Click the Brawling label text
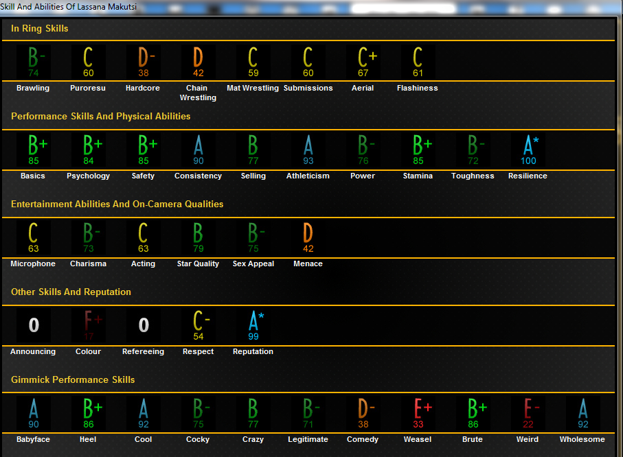The height and width of the screenshot is (457, 623). [33, 88]
